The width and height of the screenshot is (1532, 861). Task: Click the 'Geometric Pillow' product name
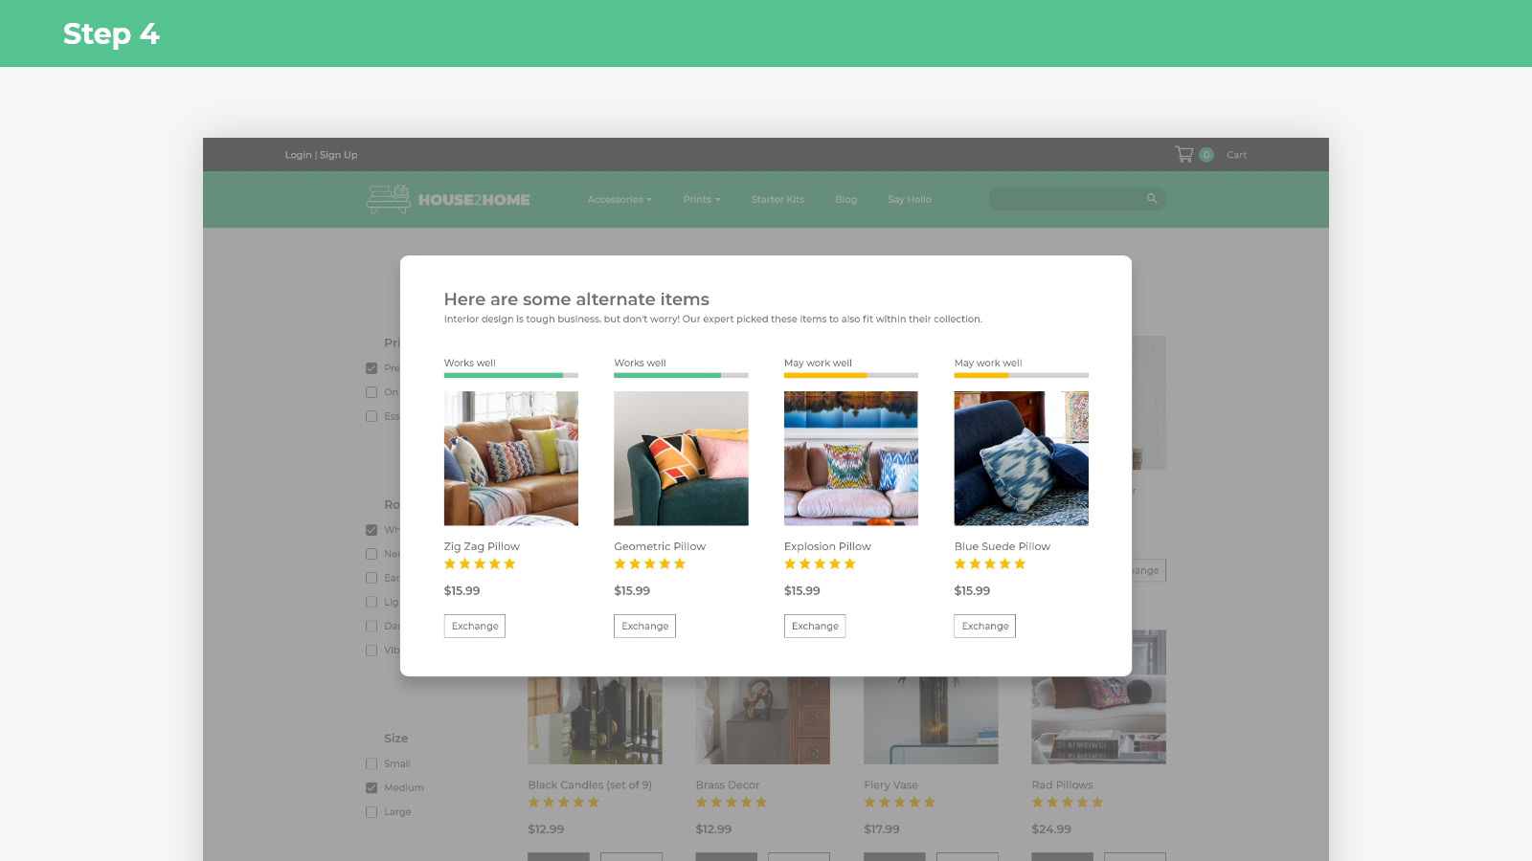pos(660,546)
